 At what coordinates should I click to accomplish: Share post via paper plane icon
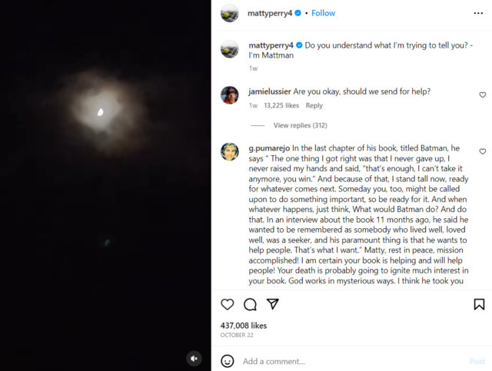[x=272, y=304]
